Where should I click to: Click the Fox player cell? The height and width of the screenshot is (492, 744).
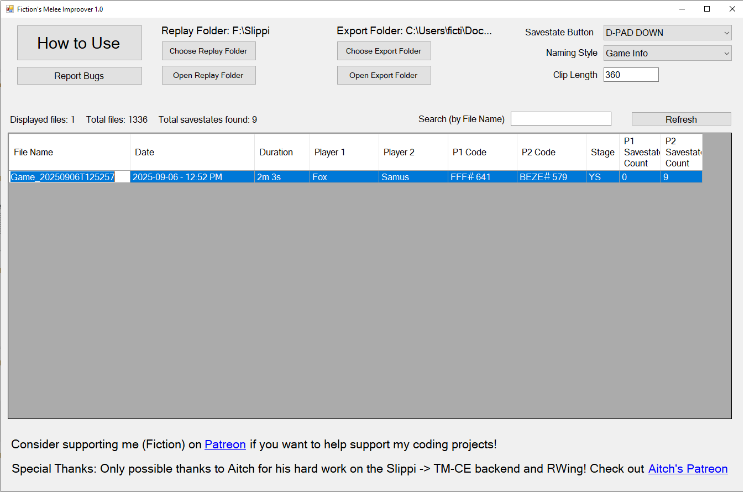coord(344,177)
